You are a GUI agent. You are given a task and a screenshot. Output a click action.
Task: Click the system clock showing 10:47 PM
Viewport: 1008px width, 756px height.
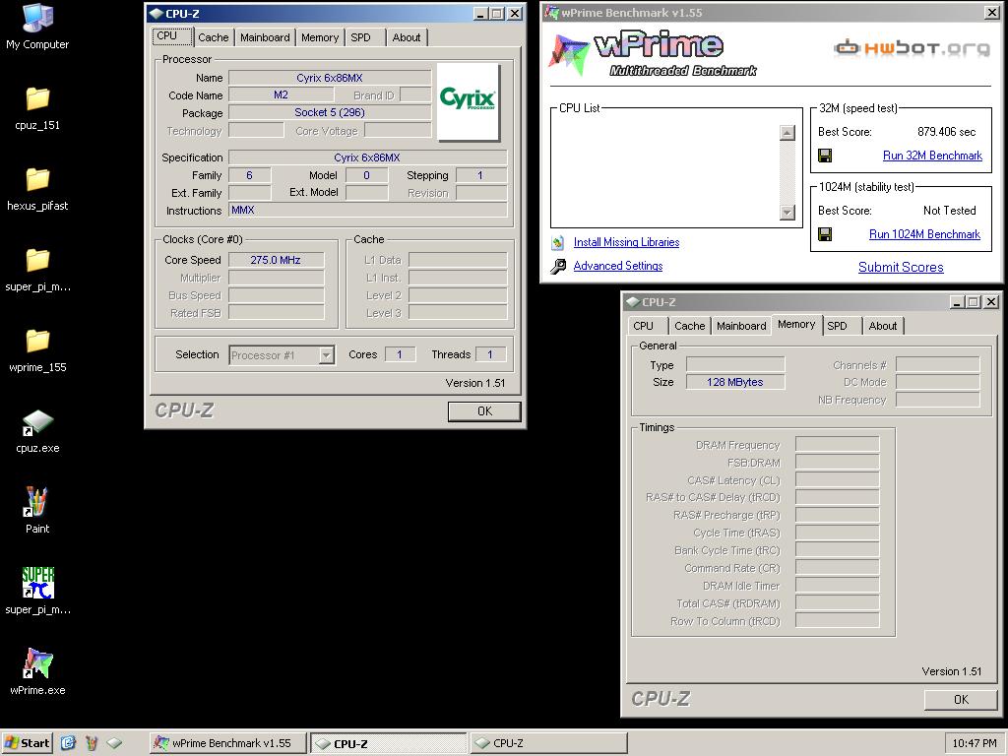point(975,743)
